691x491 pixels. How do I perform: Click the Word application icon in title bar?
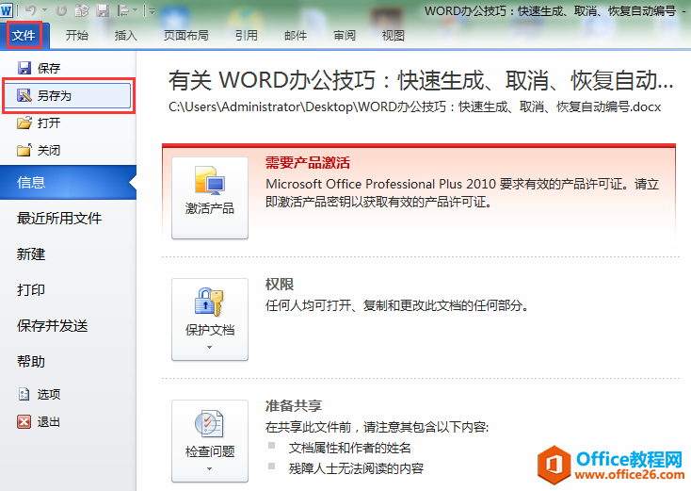[x=7, y=10]
